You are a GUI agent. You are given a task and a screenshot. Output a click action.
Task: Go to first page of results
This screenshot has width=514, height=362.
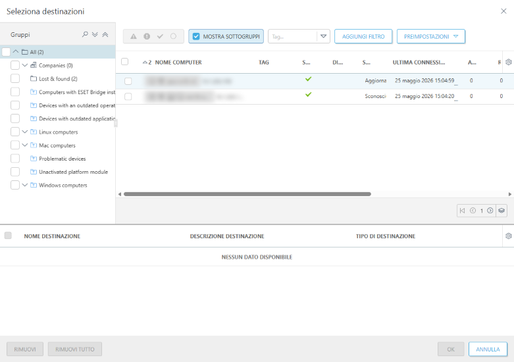pyautogui.click(x=462, y=211)
